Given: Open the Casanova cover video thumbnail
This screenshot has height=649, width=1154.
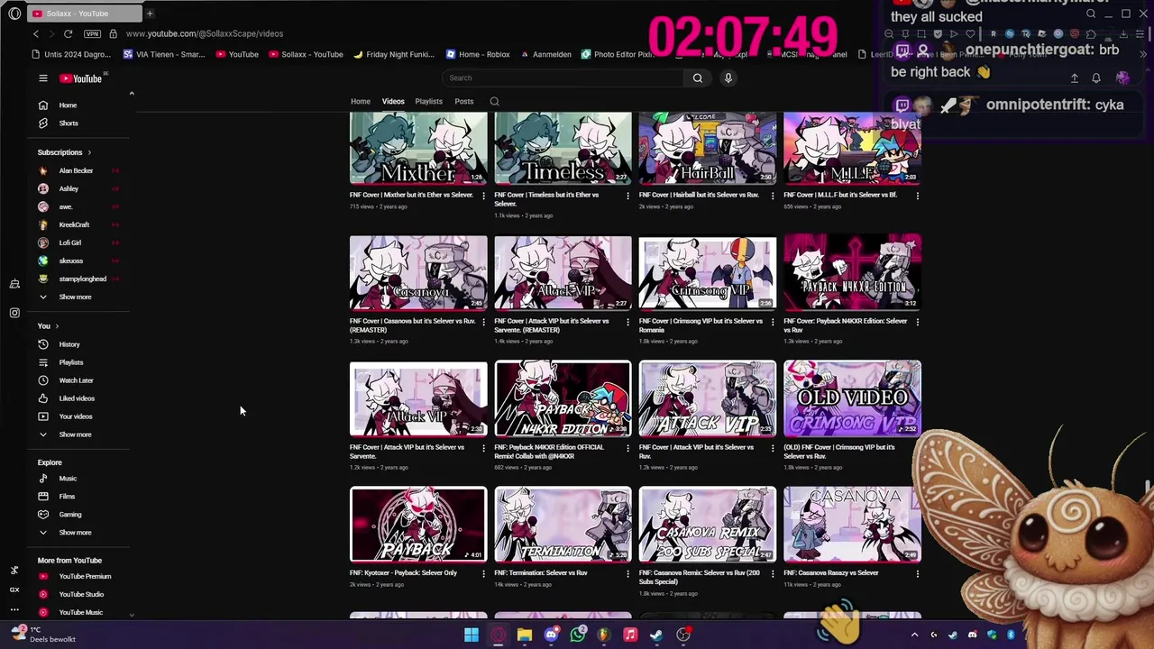Looking at the screenshot, I should 418,273.
